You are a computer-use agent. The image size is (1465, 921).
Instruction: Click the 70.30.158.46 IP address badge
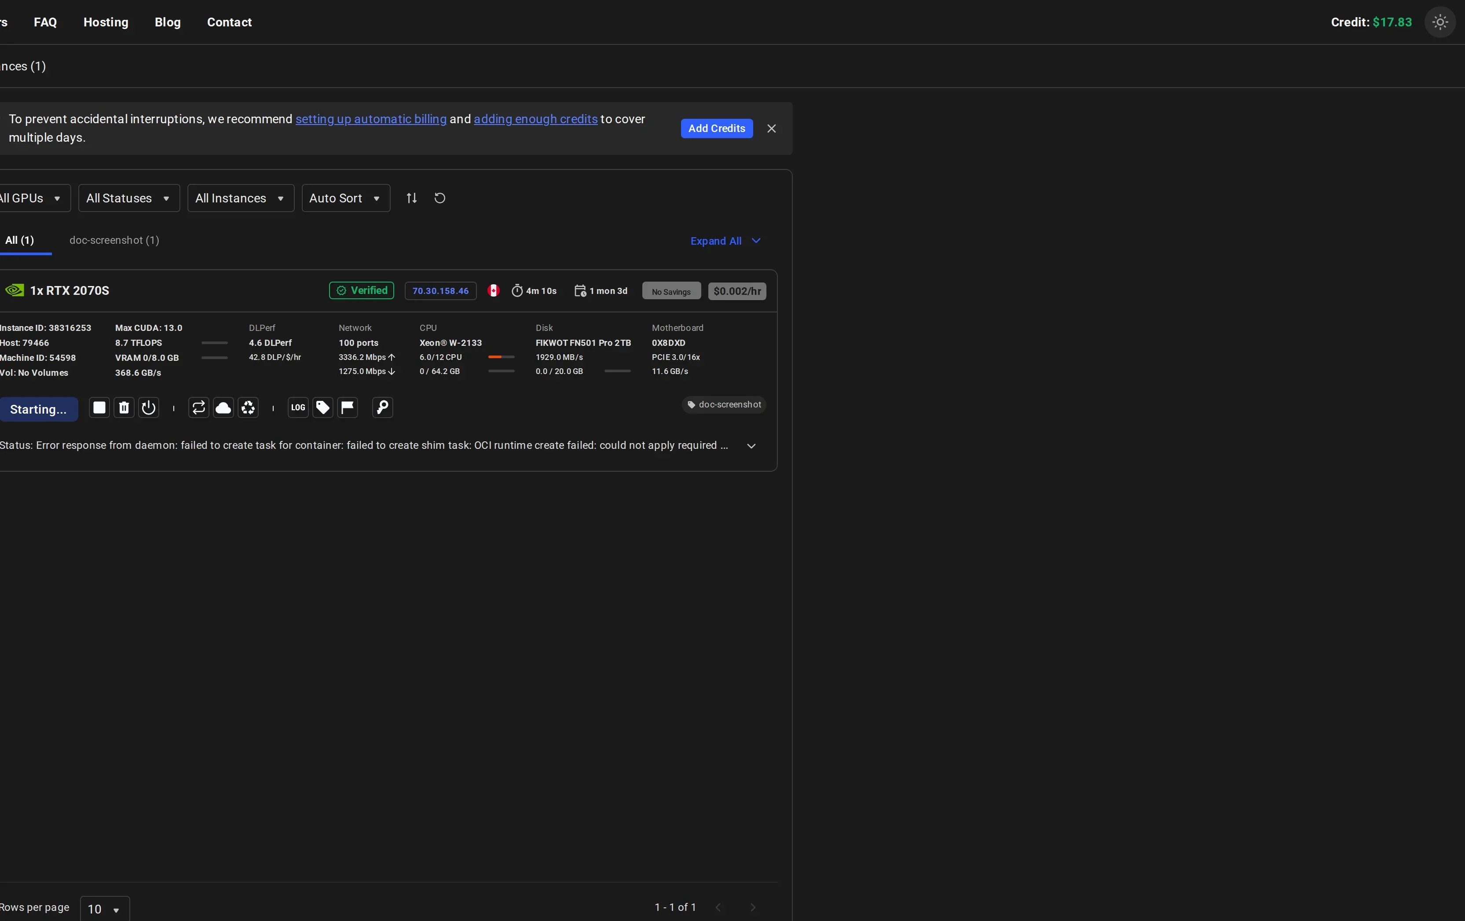point(440,291)
